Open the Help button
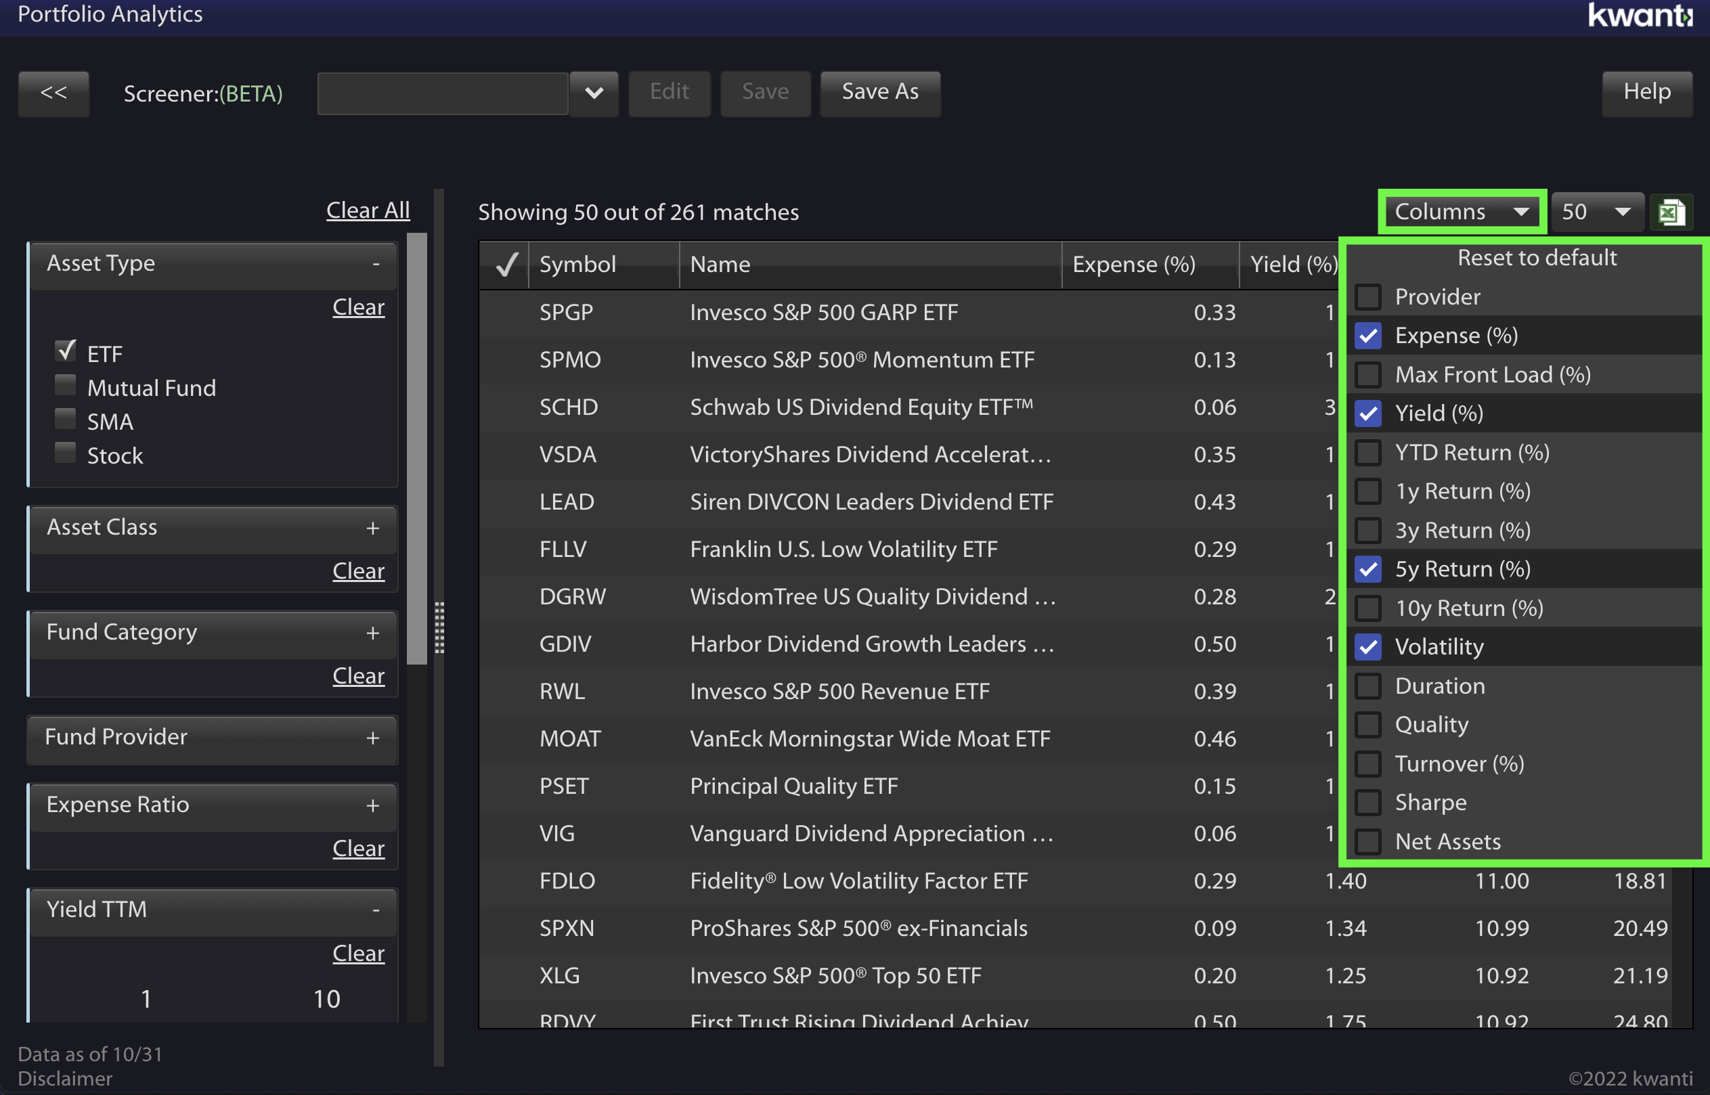The height and width of the screenshot is (1095, 1710). pos(1647,93)
